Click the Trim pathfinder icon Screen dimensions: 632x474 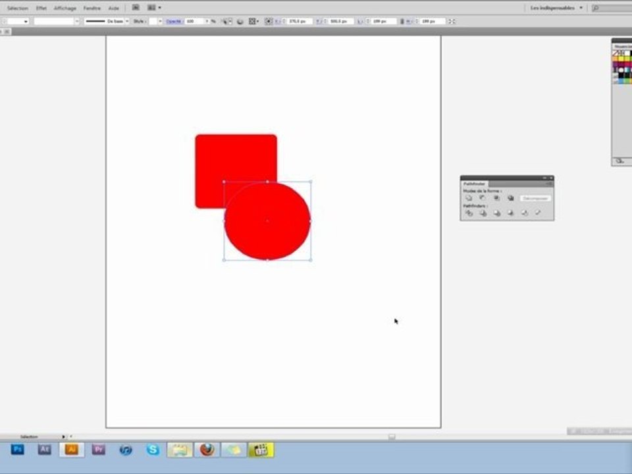[x=483, y=213]
